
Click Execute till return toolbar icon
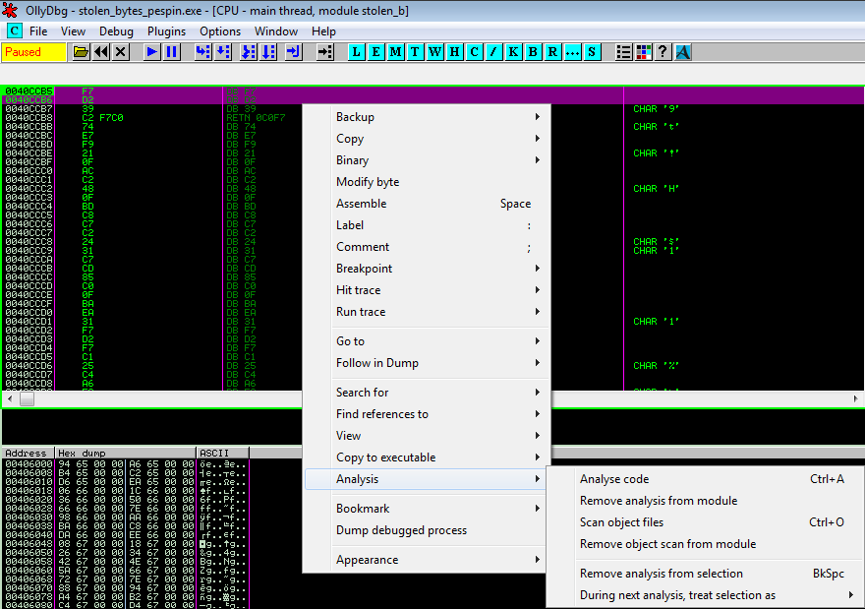click(x=294, y=52)
